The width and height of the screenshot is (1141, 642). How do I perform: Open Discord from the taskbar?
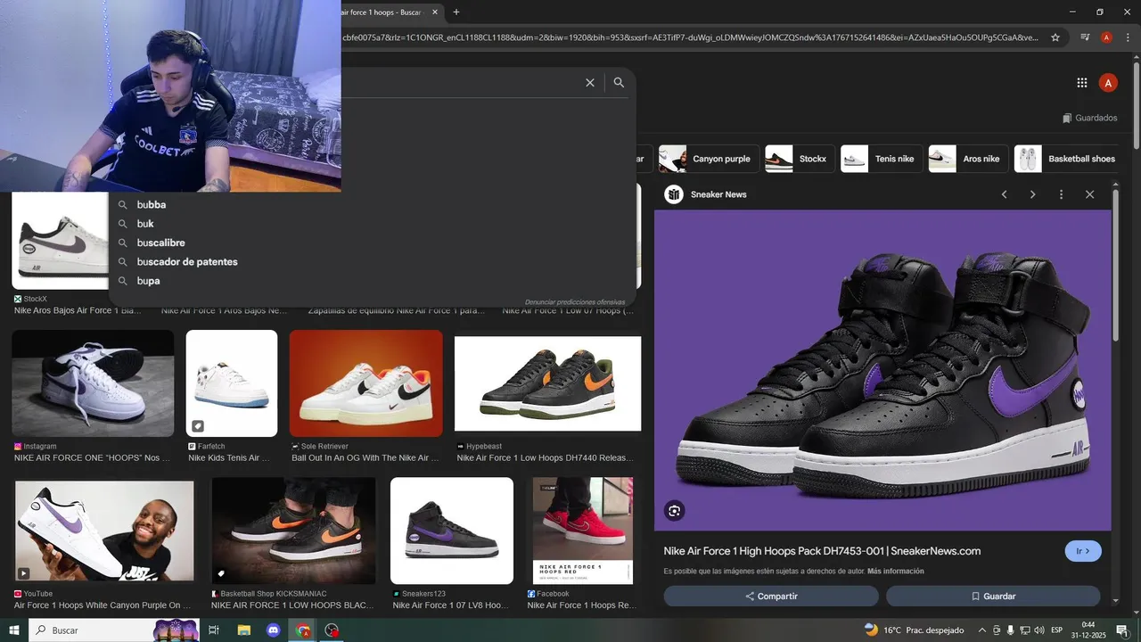click(274, 630)
